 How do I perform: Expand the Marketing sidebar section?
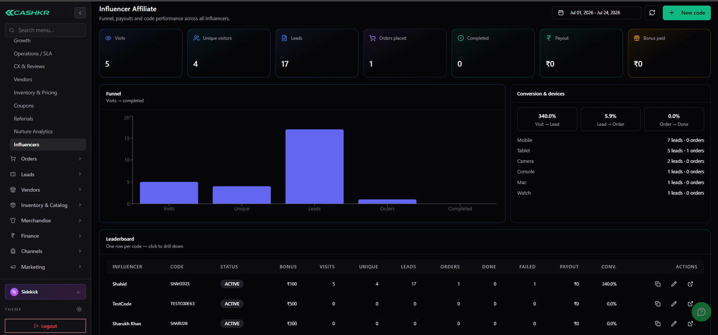(x=46, y=267)
